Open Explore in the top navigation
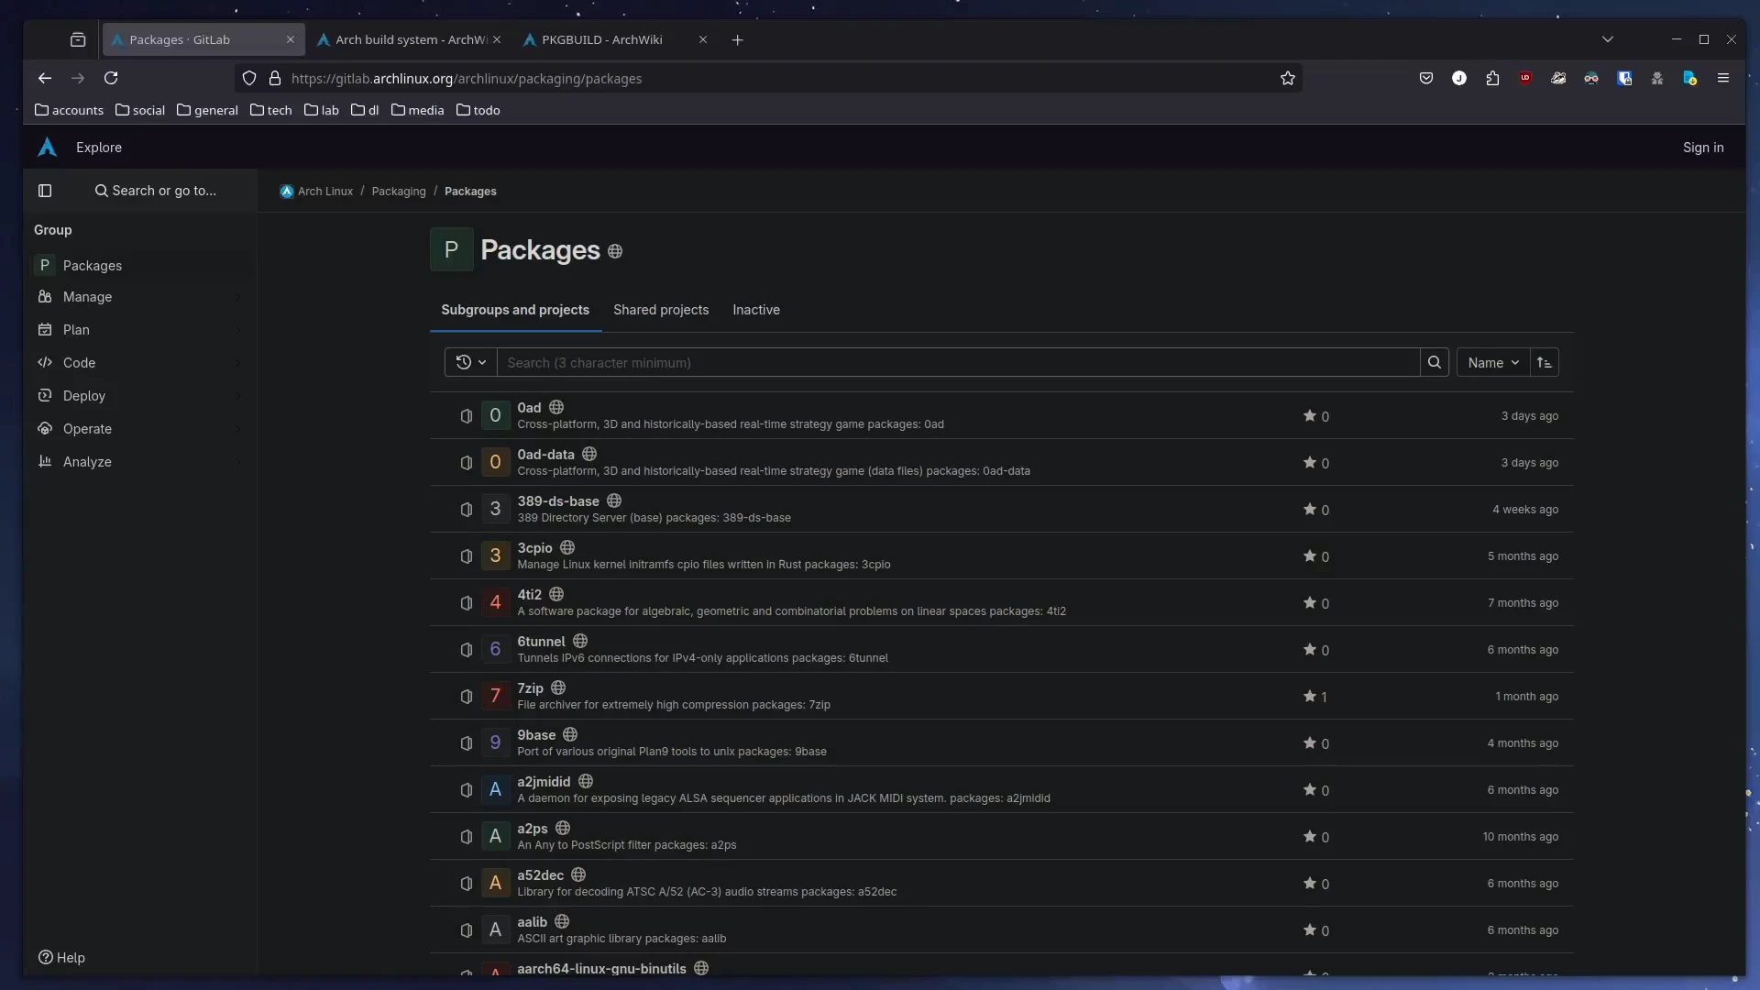Viewport: 1760px width, 990px height. [99, 148]
